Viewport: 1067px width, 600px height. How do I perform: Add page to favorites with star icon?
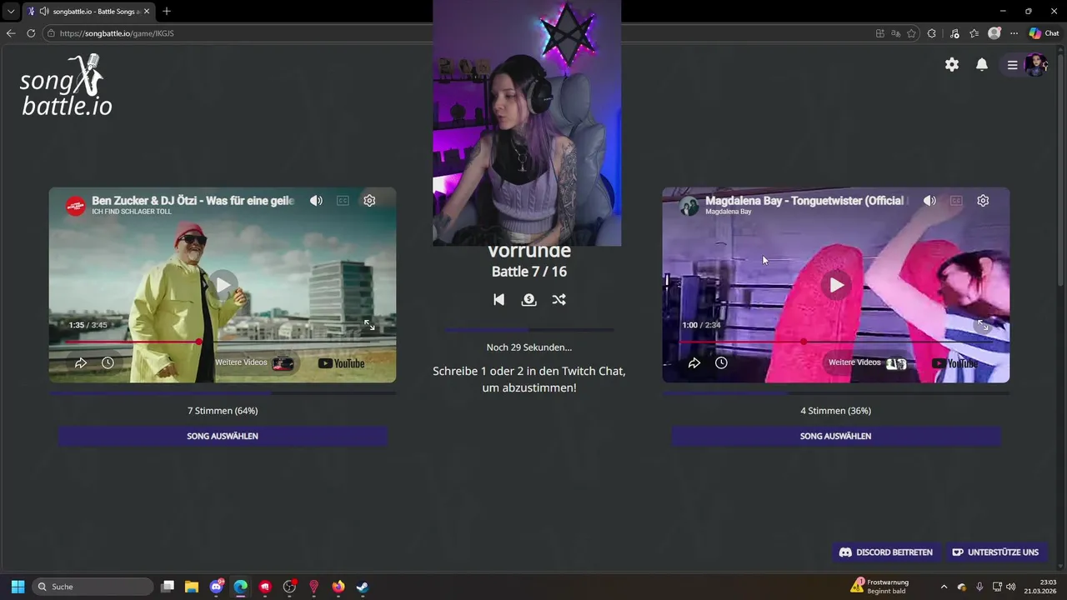click(x=911, y=33)
